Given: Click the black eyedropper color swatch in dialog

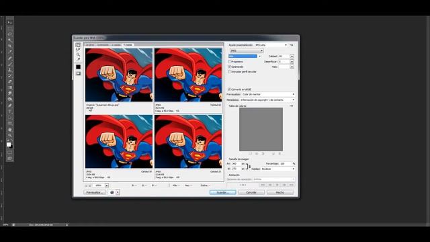Looking at the screenshot, I should click(x=78, y=67).
